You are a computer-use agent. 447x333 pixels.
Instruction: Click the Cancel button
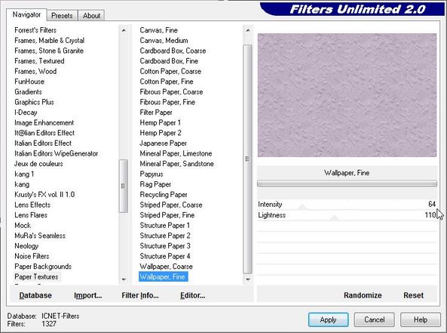[x=375, y=319]
